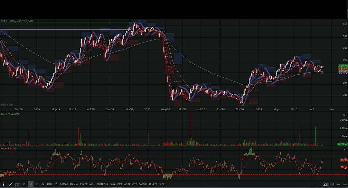
Task: Toggle the Ω timeframe button
Action: [24, 184]
